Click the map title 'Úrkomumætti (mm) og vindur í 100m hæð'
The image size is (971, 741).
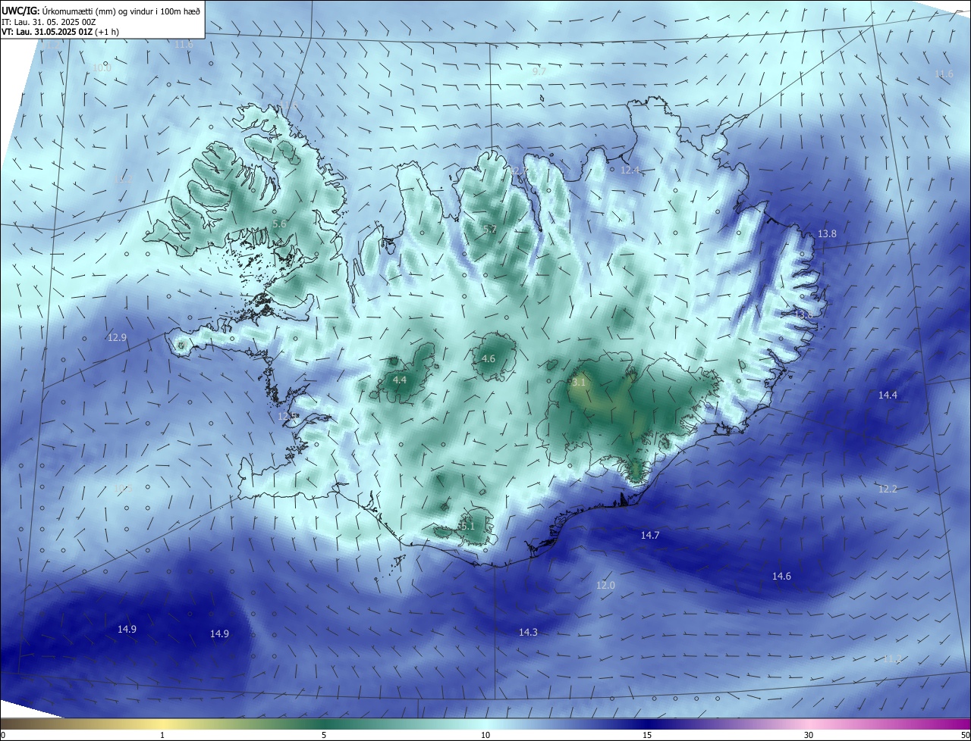pos(121,11)
